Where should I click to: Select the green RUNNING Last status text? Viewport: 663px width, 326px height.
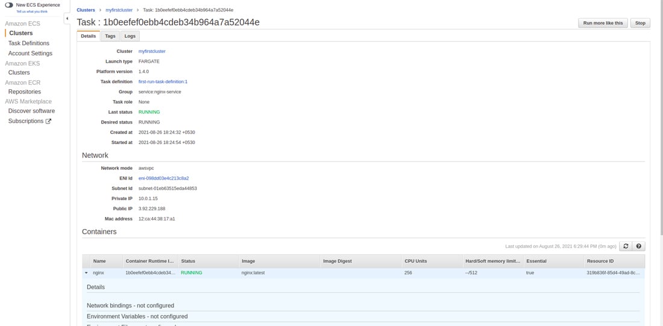149,112
